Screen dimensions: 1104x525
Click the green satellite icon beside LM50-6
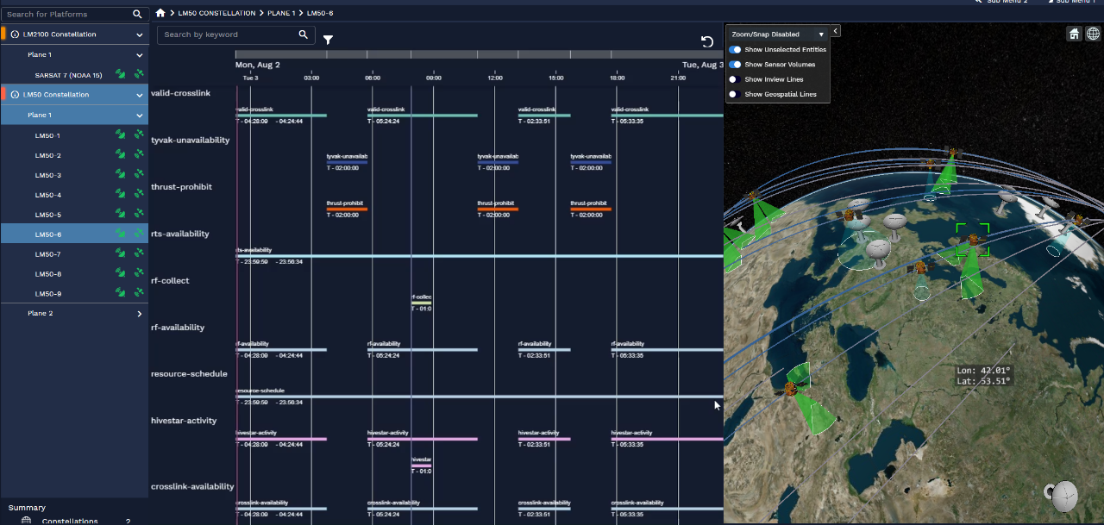pyautogui.click(x=138, y=234)
